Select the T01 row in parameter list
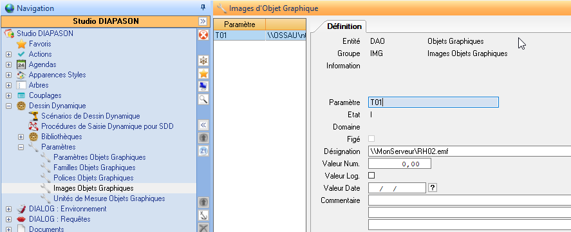 click(259, 35)
